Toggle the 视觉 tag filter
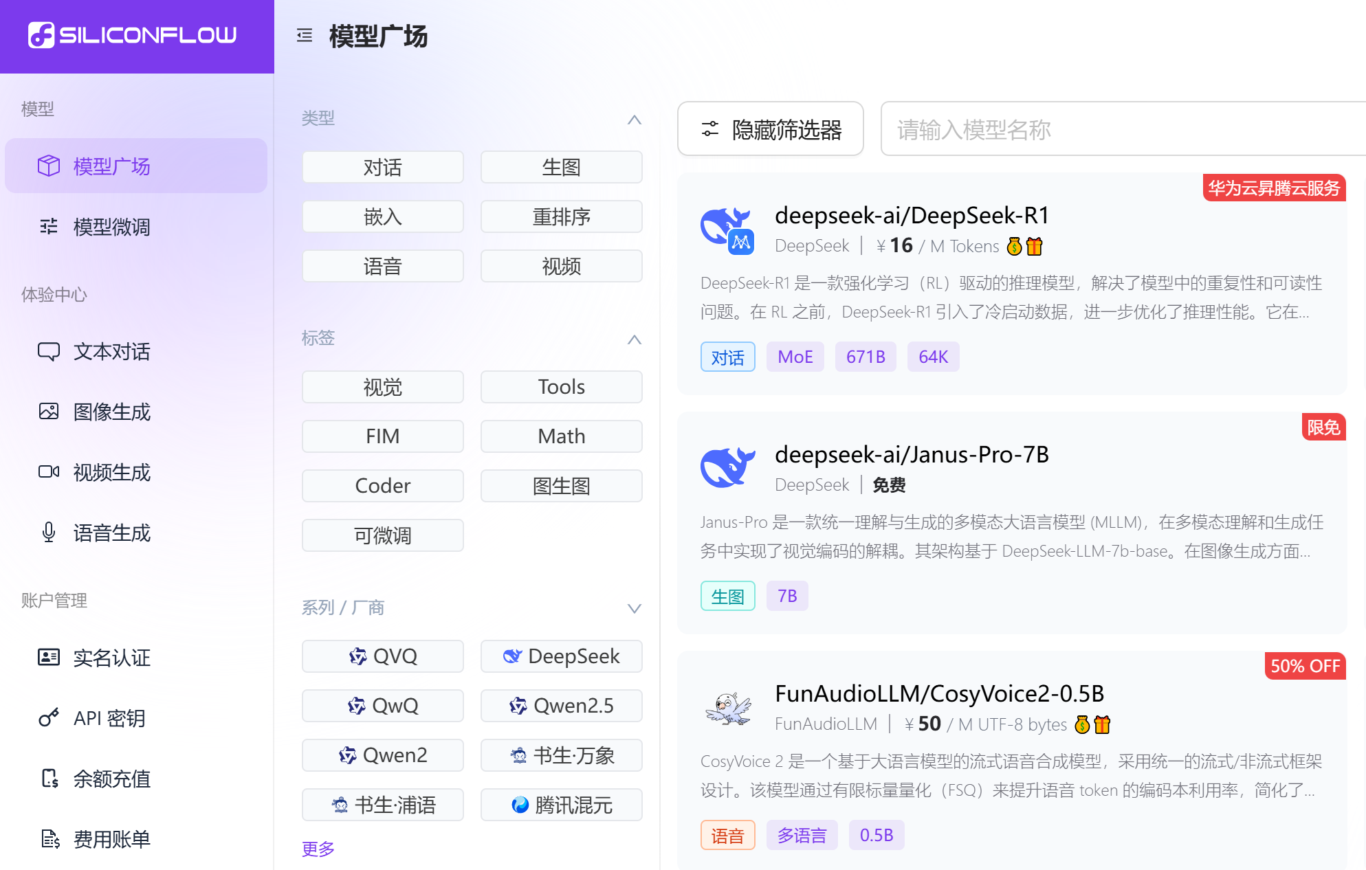 pyautogui.click(x=383, y=387)
